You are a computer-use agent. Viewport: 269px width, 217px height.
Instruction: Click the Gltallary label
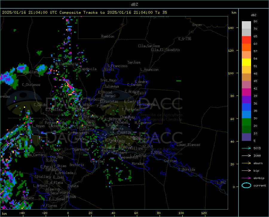(43, 177)
